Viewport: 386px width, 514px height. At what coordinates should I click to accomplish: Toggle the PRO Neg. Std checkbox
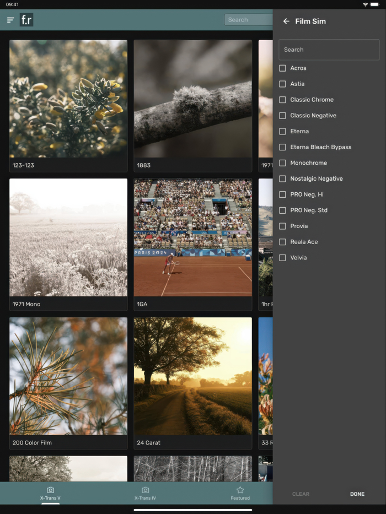[x=282, y=210]
